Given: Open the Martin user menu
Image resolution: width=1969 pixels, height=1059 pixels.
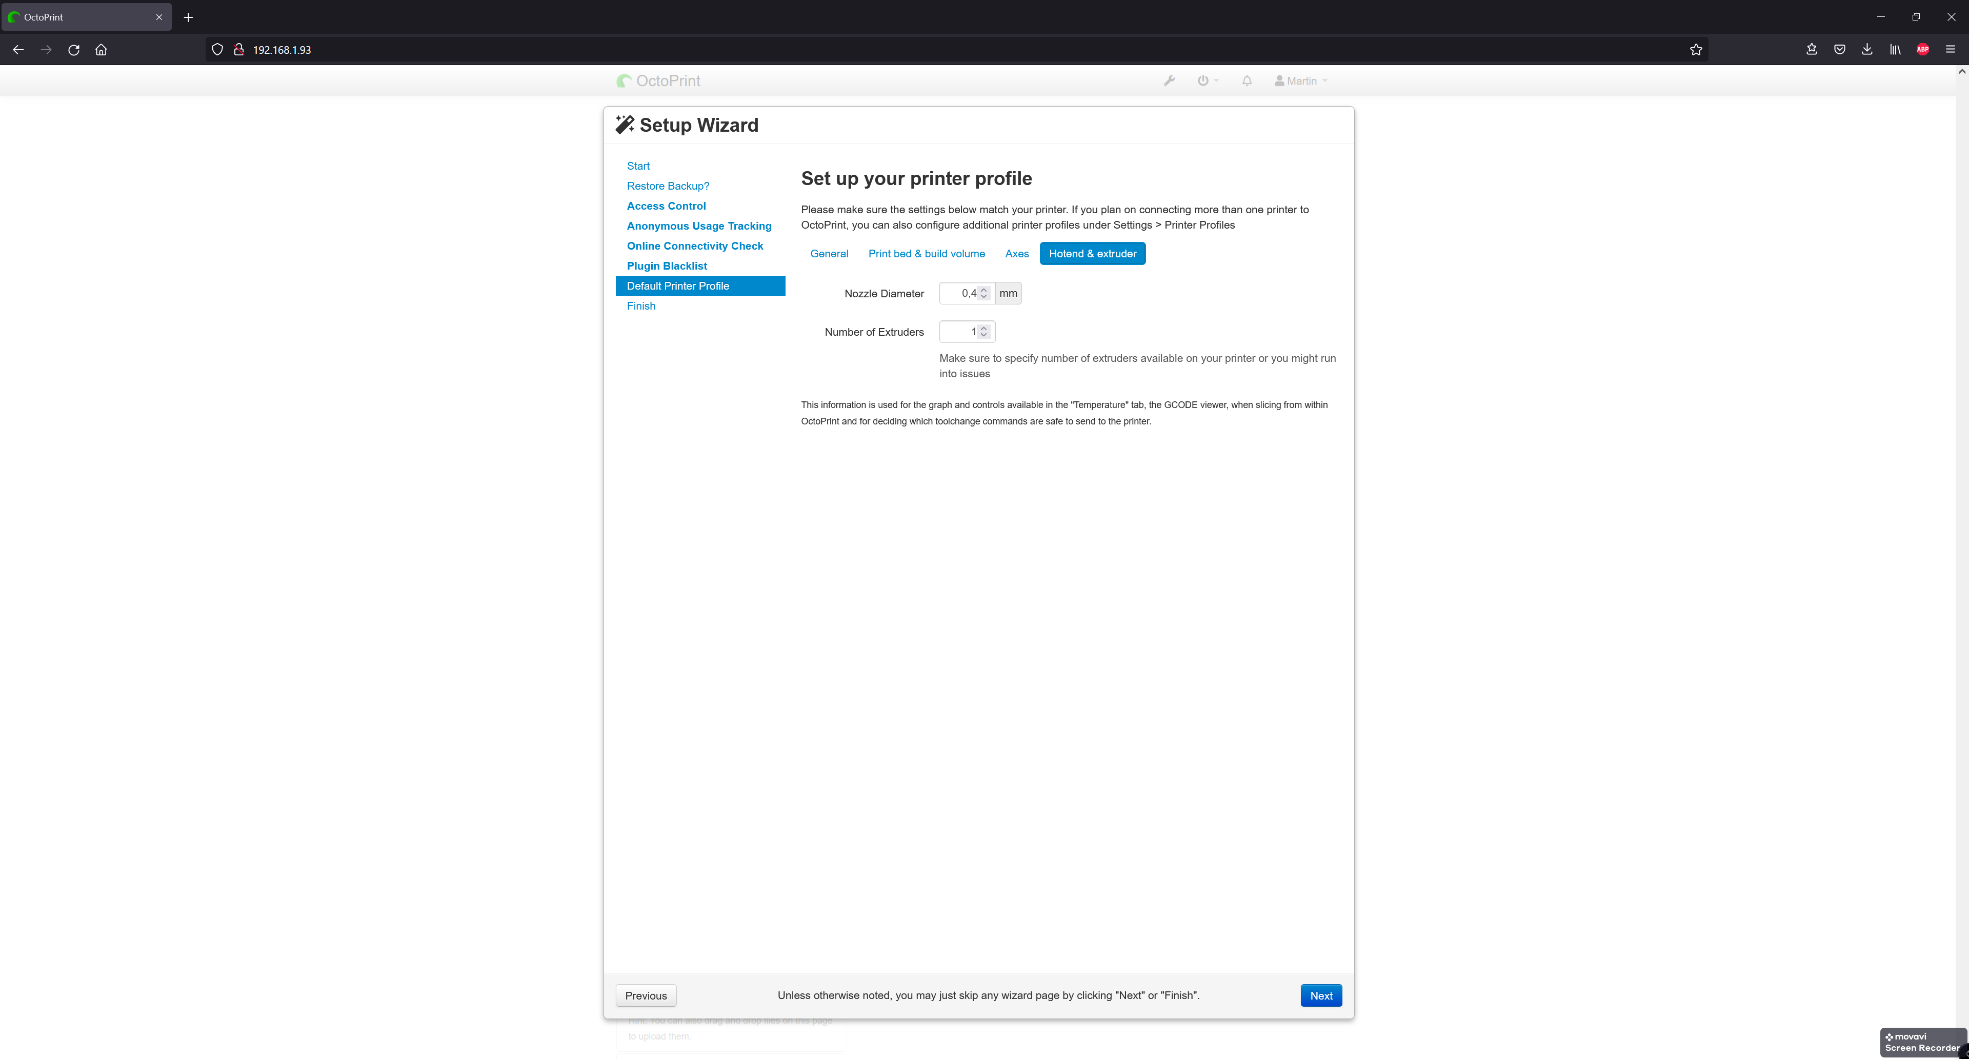Looking at the screenshot, I should 1301,81.
